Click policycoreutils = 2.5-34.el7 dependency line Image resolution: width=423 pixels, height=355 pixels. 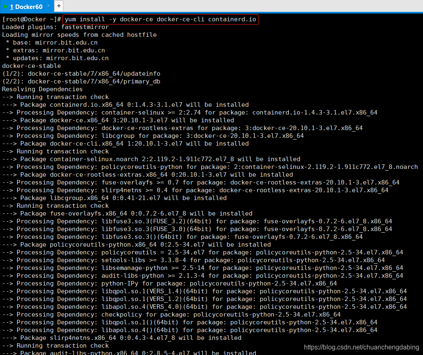click(202, 252)
